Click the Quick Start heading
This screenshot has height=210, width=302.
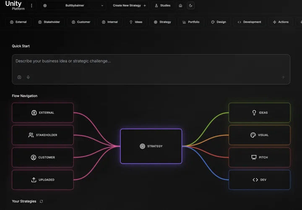click(x=21, y=46)
